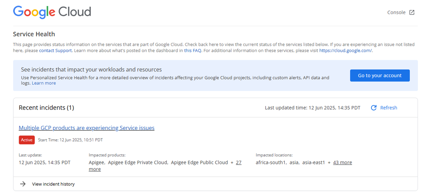Open Multiple GCP products incident link
The image size is (425, 195).
[x=86, y=128]
